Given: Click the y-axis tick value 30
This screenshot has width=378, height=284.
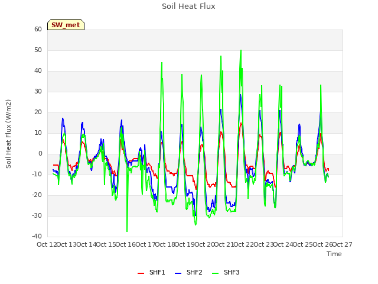Looking at the screenshot, I should coord(38,91).
